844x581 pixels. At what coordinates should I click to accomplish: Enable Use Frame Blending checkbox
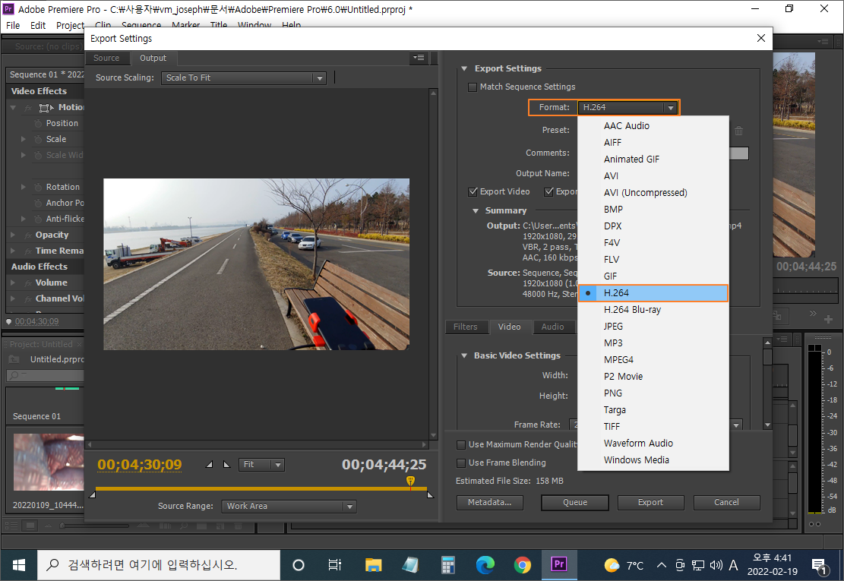pyautogui.click(x=461, y=463)
